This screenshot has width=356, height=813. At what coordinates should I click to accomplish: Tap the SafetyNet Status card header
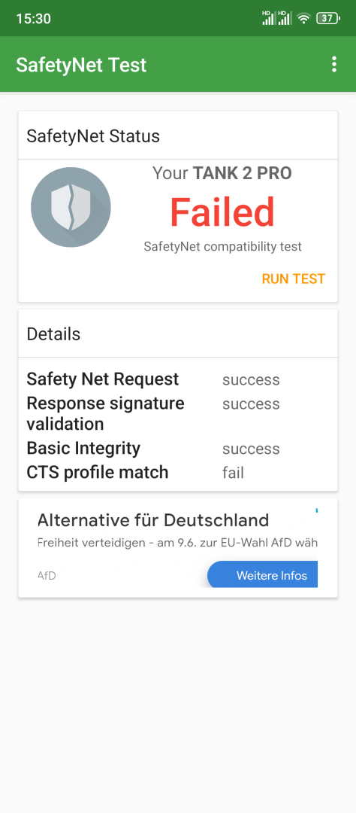178,135
